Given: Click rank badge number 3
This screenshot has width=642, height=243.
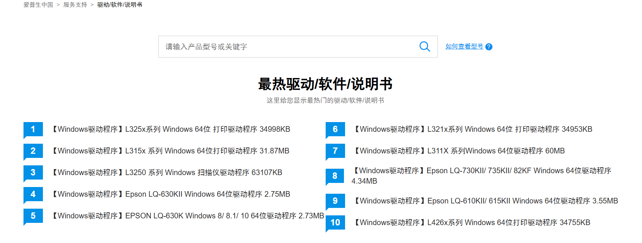Looking at the screenshot, I should tap(33, 173).
